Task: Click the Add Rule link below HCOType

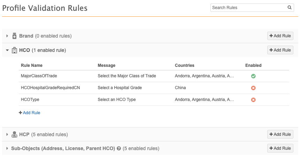Action: pyautogui.click(x=30, y=113)
